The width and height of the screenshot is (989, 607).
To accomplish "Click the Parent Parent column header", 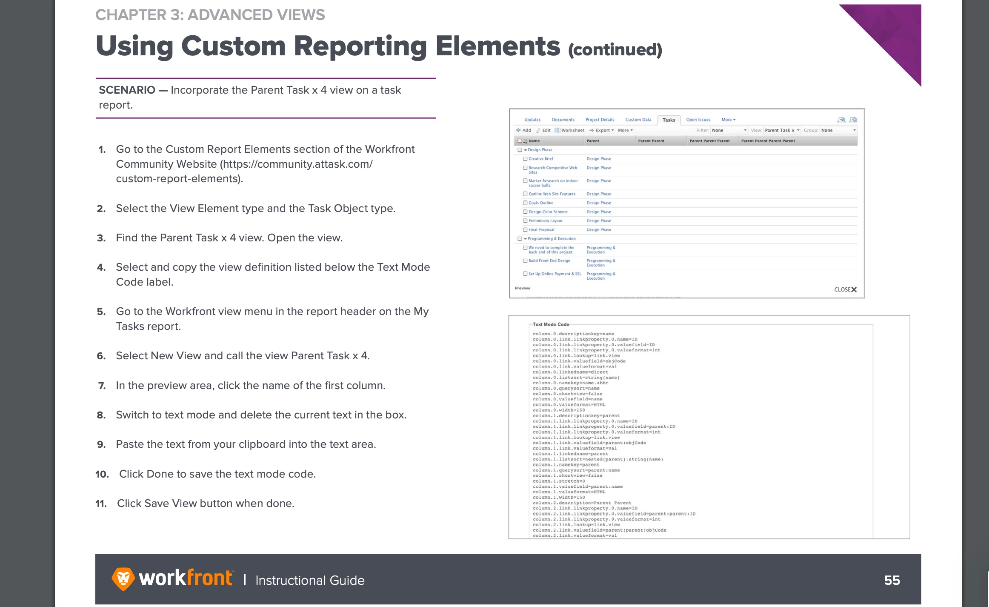I will pyautogui.click(x=651, y=141).
